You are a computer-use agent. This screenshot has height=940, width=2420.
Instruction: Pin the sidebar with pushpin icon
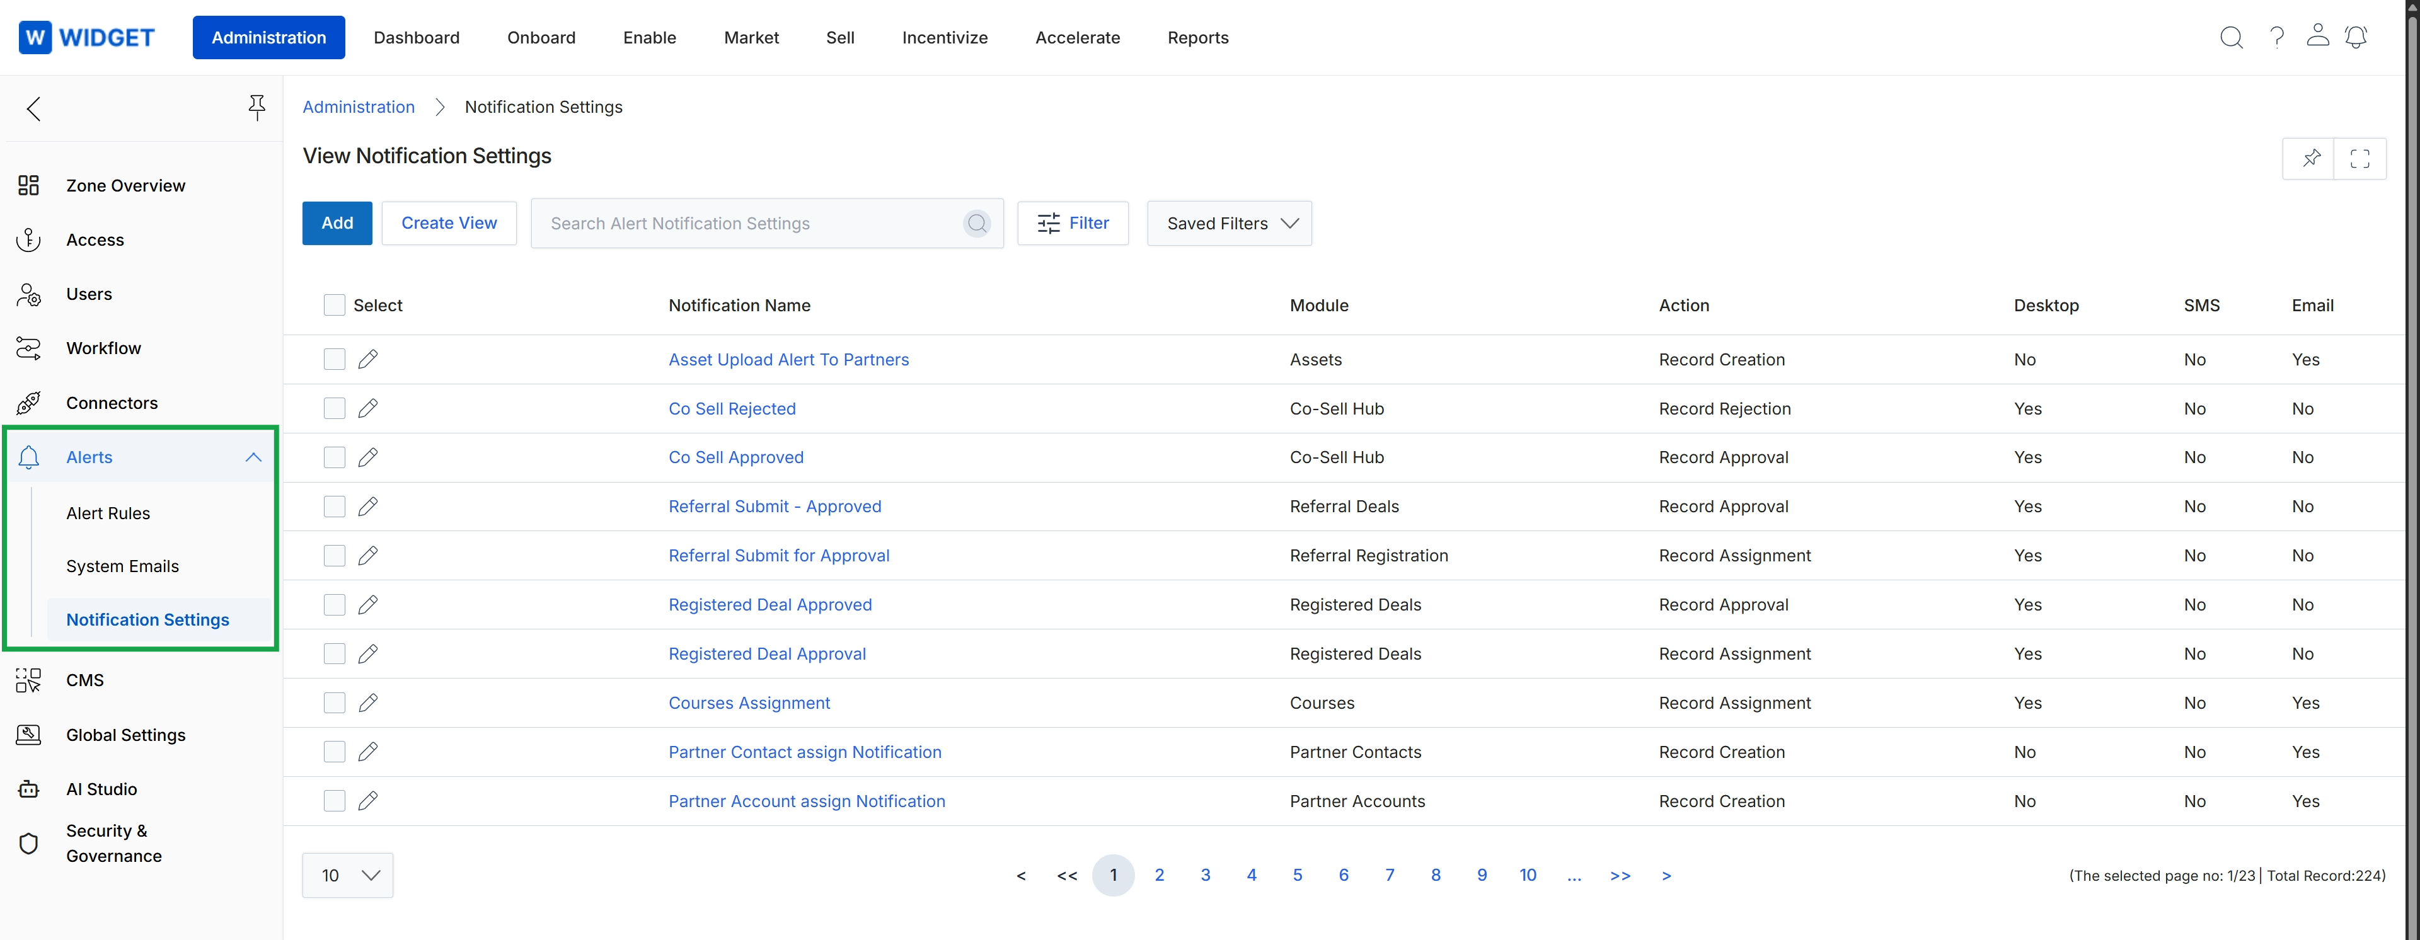(256, 107)
